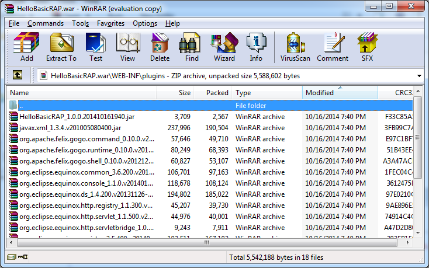Screen dimensions: 429x268
Task: Click the vertical scrollbar up arrow
Action: (x=418, y=91)
